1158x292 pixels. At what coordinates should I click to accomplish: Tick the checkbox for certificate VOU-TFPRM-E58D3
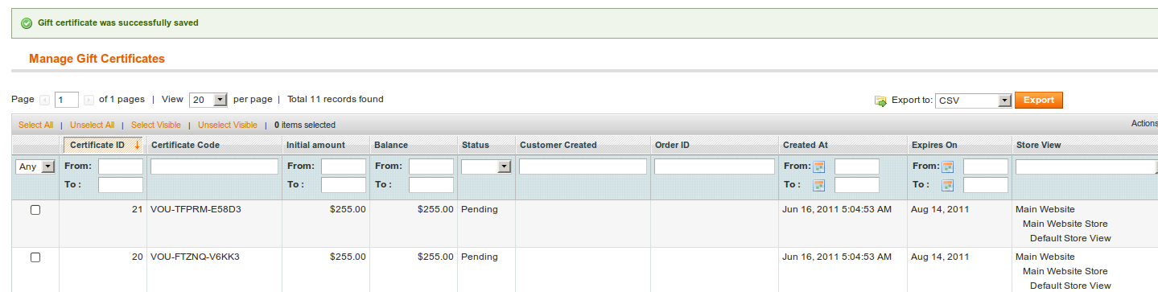[x=35, y=210]
